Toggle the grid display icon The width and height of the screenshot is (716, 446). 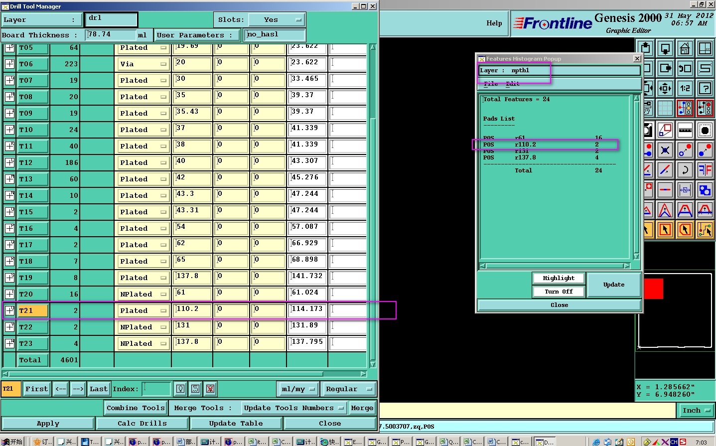(665, 108)
